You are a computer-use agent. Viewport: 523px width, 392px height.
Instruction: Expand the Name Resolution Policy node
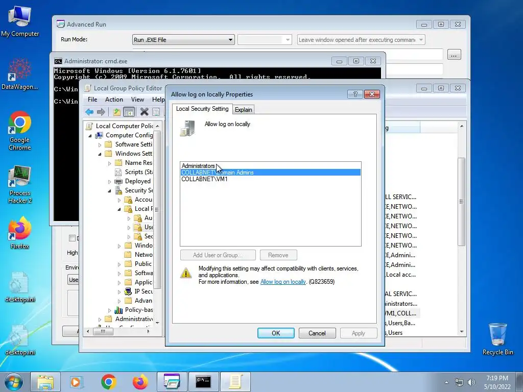(109, 163)
